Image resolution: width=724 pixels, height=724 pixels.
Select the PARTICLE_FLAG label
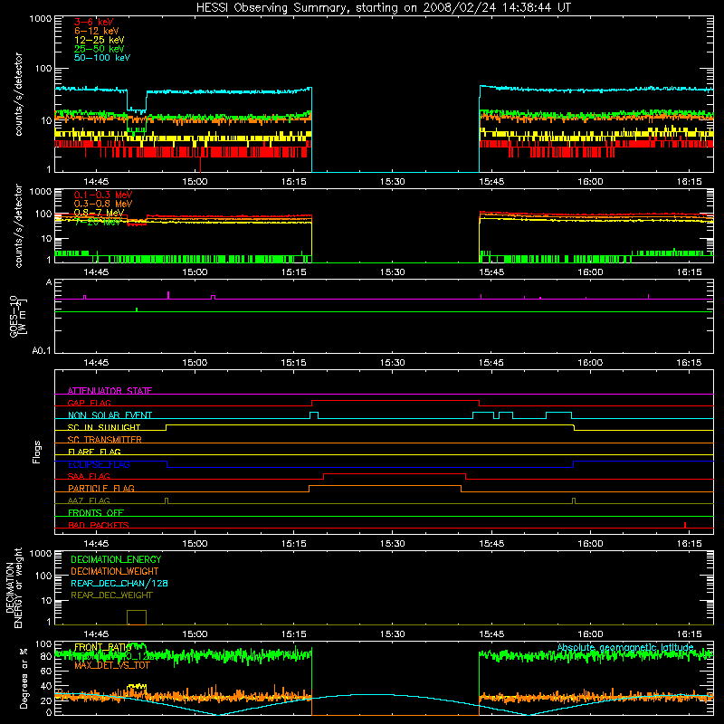click(x=101, y=488)
